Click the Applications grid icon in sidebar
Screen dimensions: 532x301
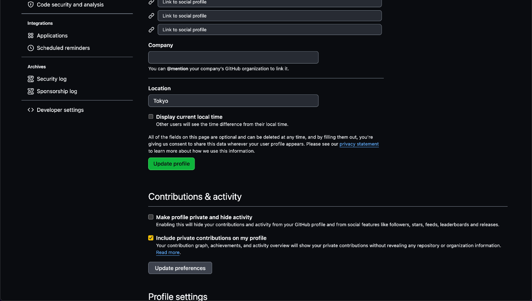(31, 35)
